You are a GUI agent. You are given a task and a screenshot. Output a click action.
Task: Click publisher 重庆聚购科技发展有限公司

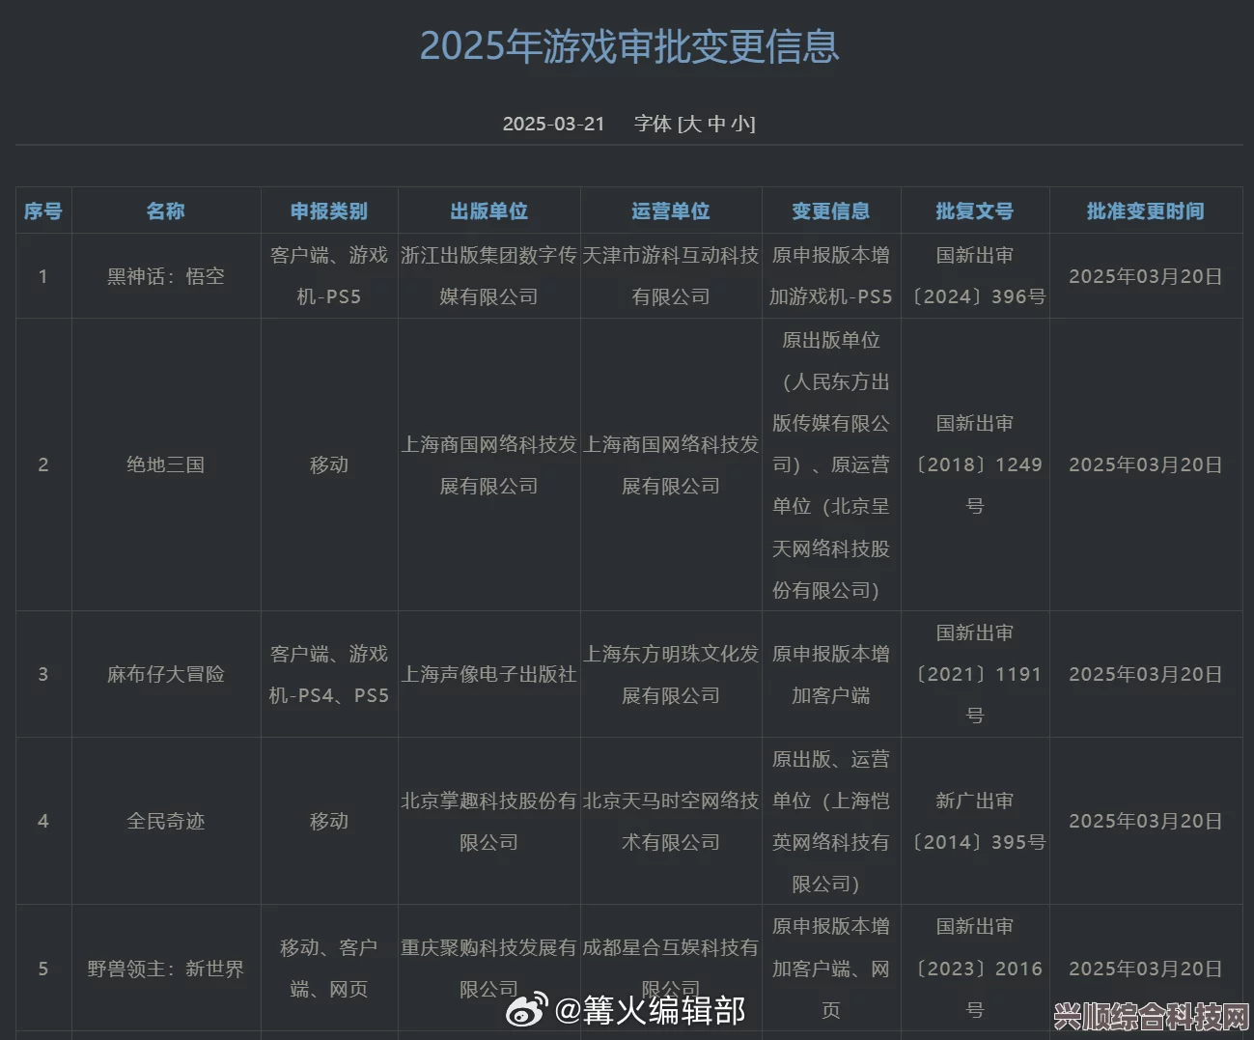point(488,969)
